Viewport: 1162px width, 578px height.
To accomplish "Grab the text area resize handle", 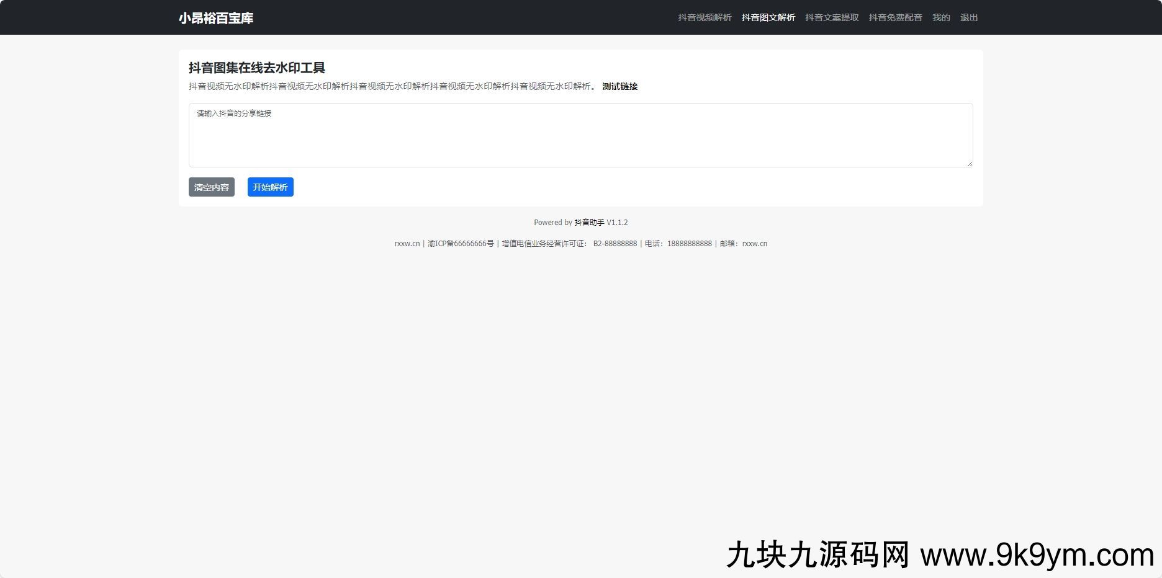I will point(969,163).
